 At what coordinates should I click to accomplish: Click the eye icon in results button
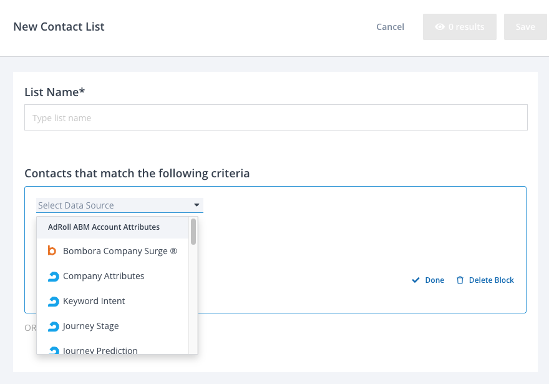(440, 27)
